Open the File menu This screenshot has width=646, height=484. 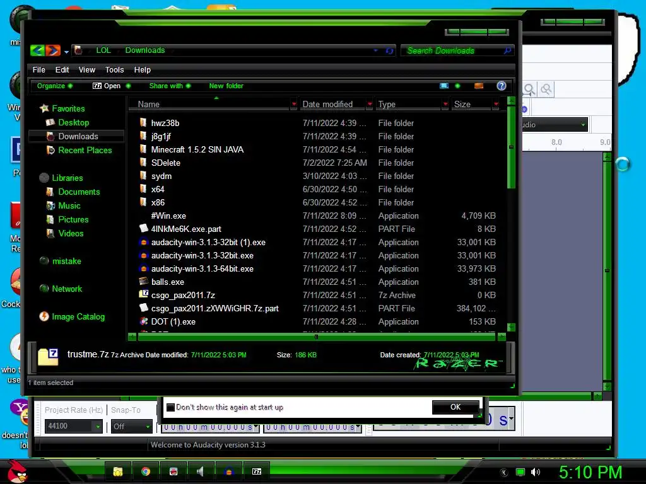[x=38, y=70]
